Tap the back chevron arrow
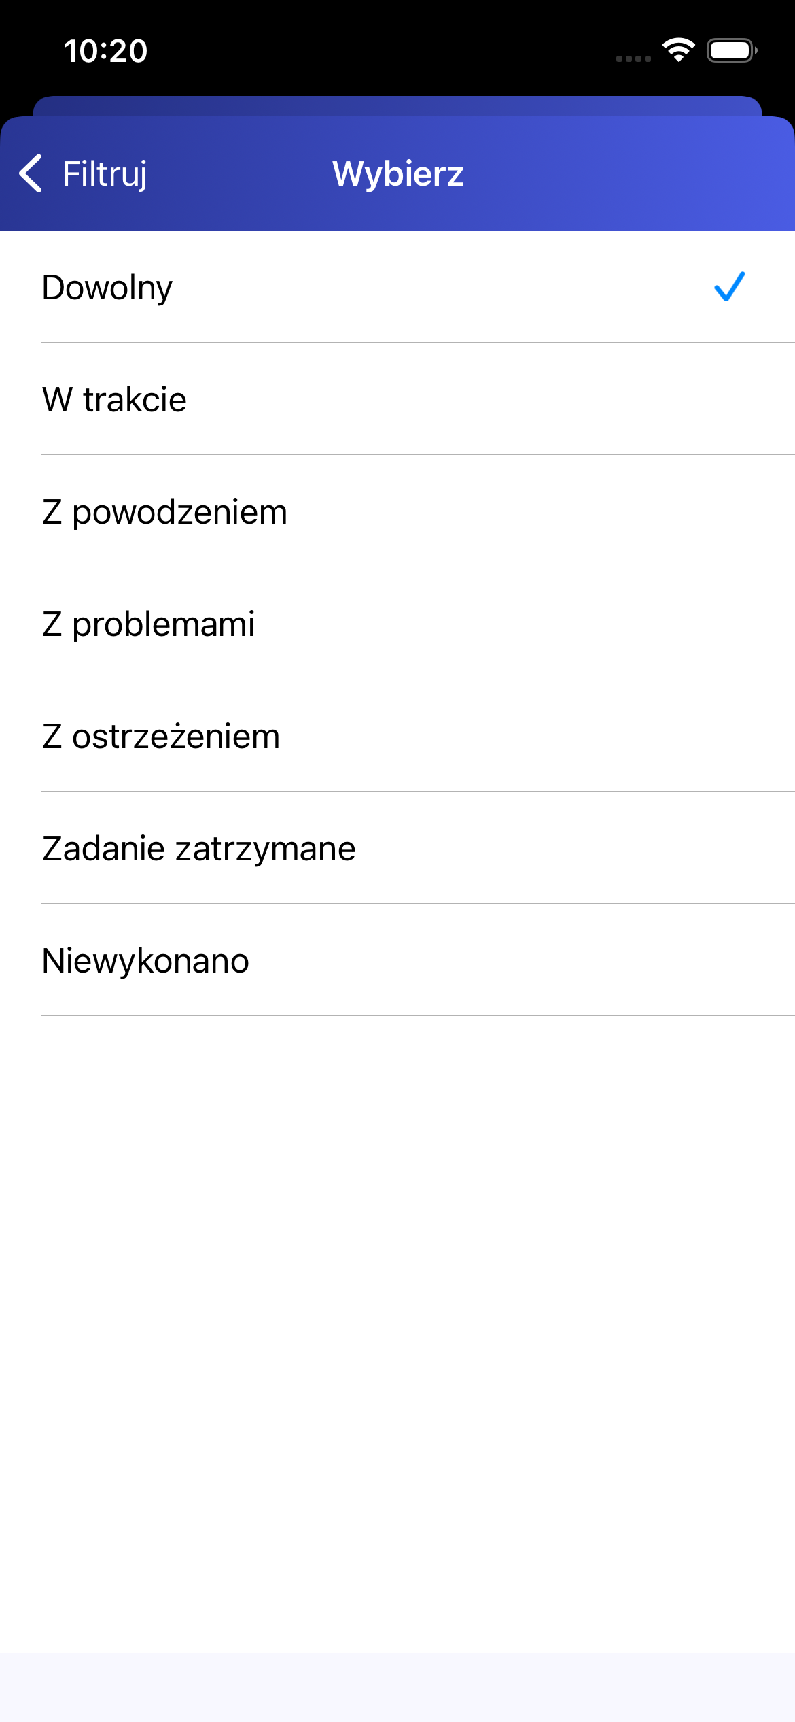Image resolution: width=795 pixels, height=1722 pixels. [31, 173]
